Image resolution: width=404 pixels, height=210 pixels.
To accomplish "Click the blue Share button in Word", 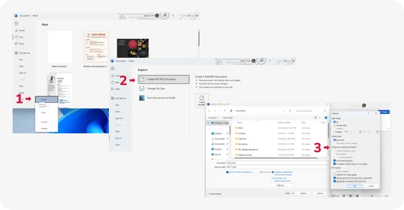I will coord(385,112).
